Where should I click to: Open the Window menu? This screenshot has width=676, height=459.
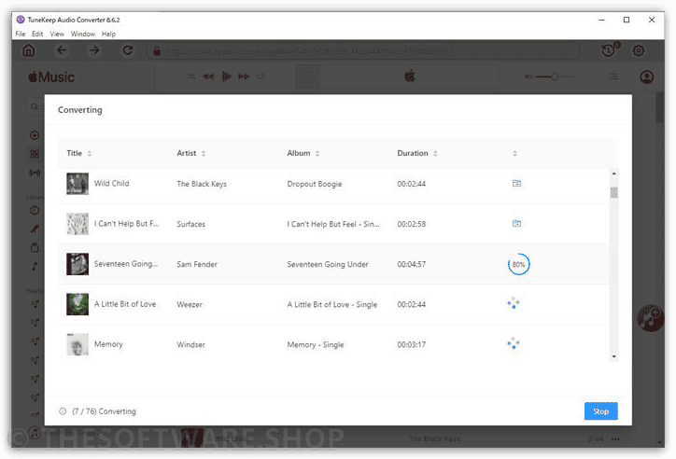(83, 34)
